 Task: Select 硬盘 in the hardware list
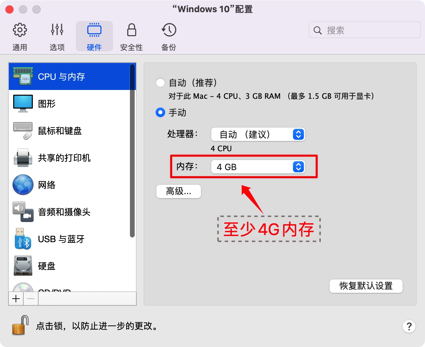click(69, 266)
